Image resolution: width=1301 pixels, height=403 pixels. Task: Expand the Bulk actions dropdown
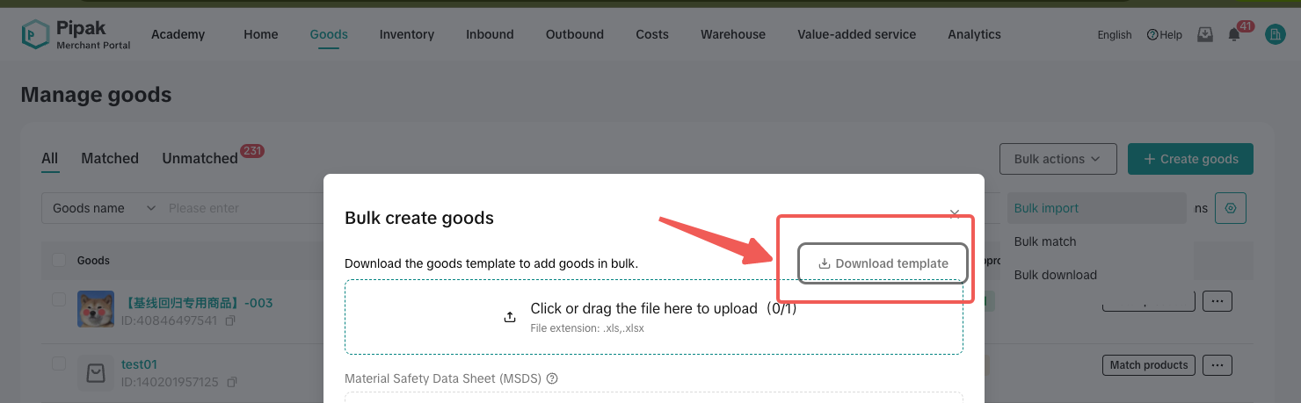click(x=1058, y=159)
